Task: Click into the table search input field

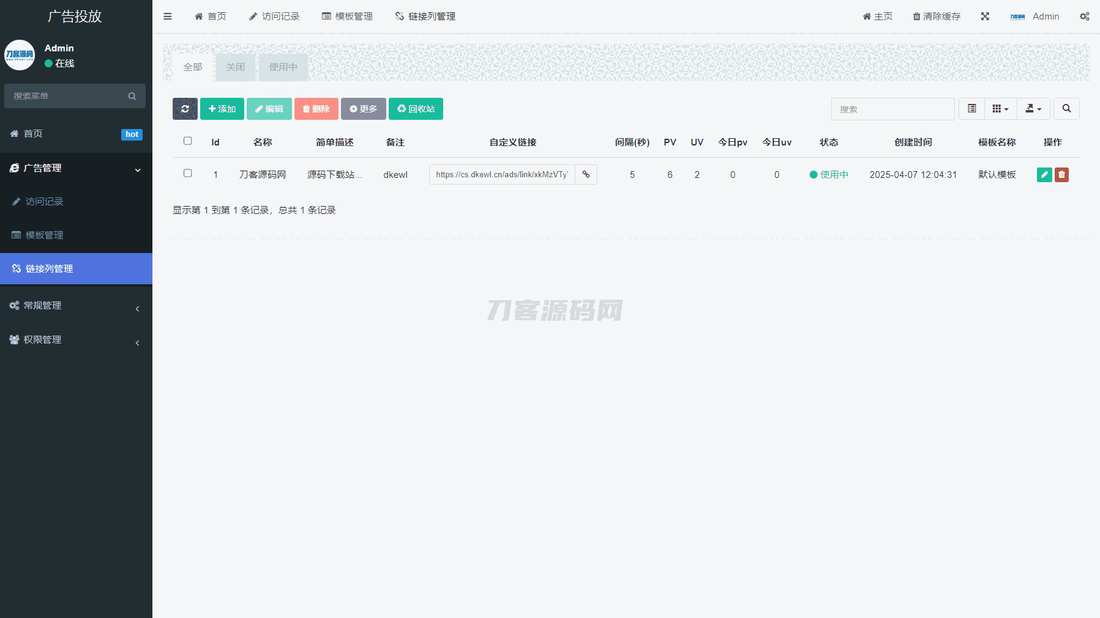Action: 892,109
